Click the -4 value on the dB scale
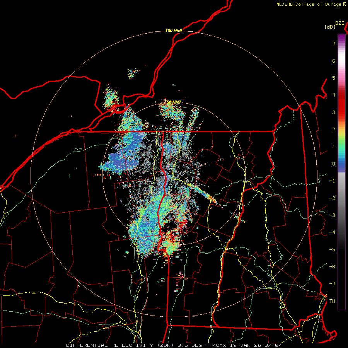The height and width of the screenshot is (348, 348). [332, 232]
